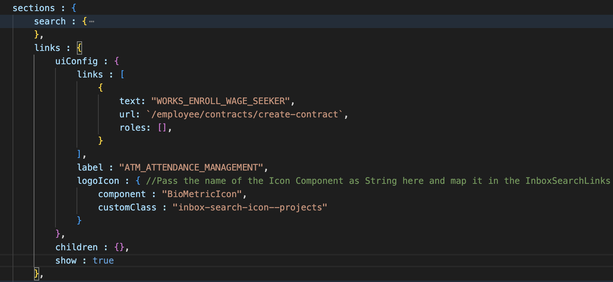Place cursor on the search key
The height and width of the screenshot is (282, 613).
tap(50, 21)
